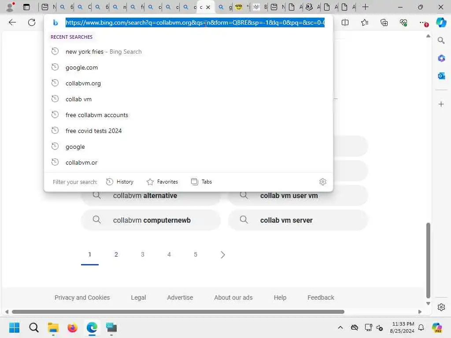Screen dimensions: 451x338
Task: Open sidebar settings gear
Action: tap(441, 307)
